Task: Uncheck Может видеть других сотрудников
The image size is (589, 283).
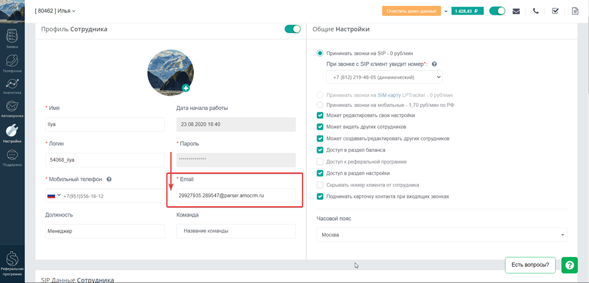Action: point(320,127)
